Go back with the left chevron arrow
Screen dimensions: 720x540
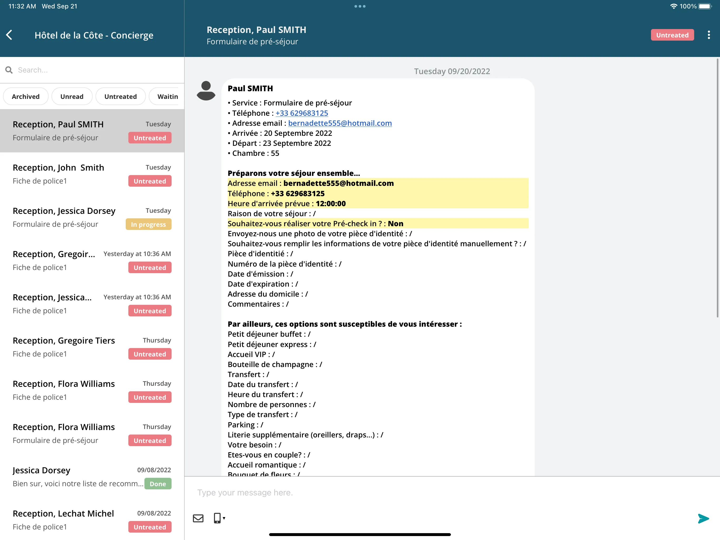point(9,35)
